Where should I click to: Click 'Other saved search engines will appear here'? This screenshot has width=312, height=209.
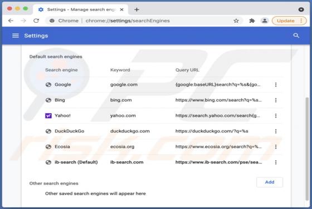point(95,193)
